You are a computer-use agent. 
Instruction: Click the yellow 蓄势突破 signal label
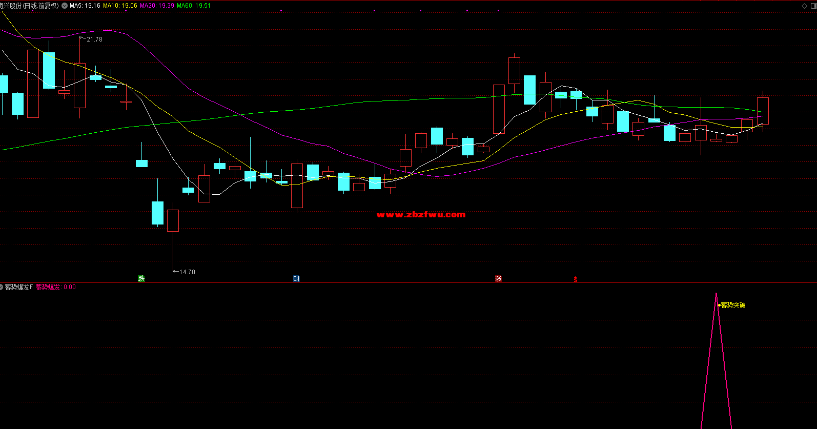point(733,305)
